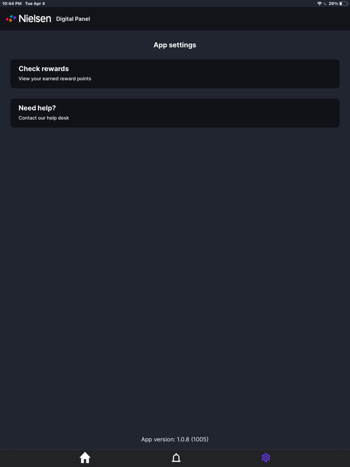Tap the 10:44 PM clock
350x467 pixels.
coord(12,3)
